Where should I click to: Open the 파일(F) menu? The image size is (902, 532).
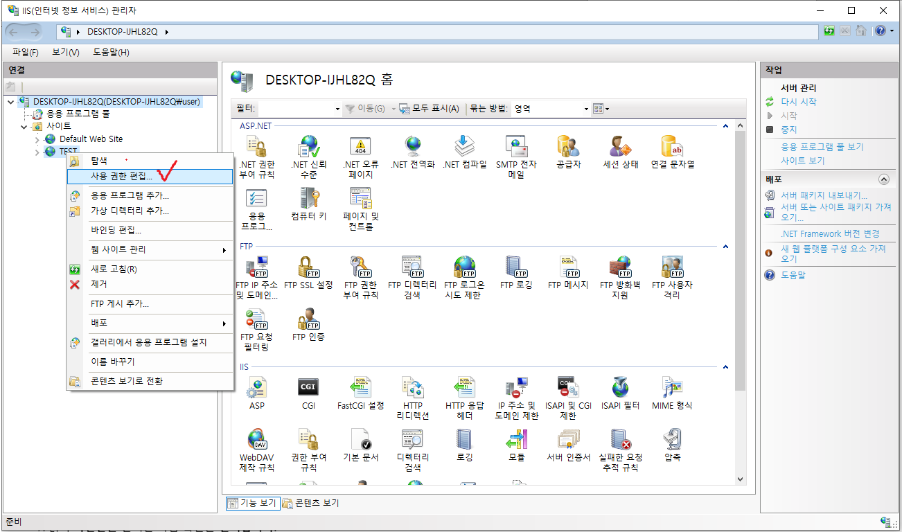coord(26,52)
